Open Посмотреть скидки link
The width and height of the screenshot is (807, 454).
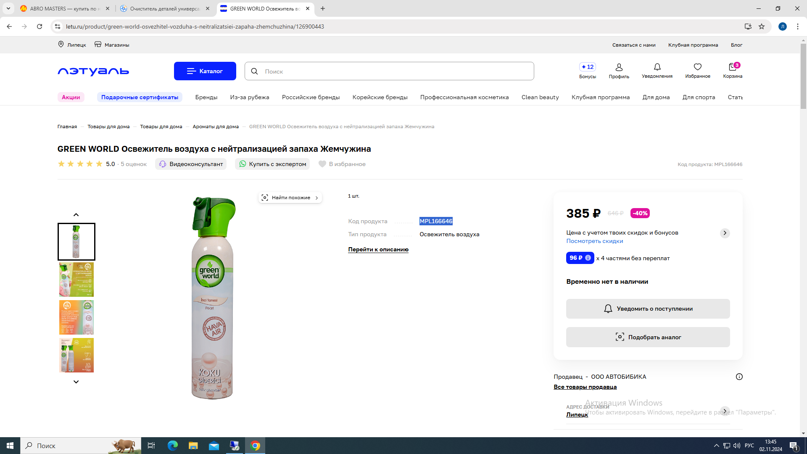pyautogui.click(x=595, y=241)
